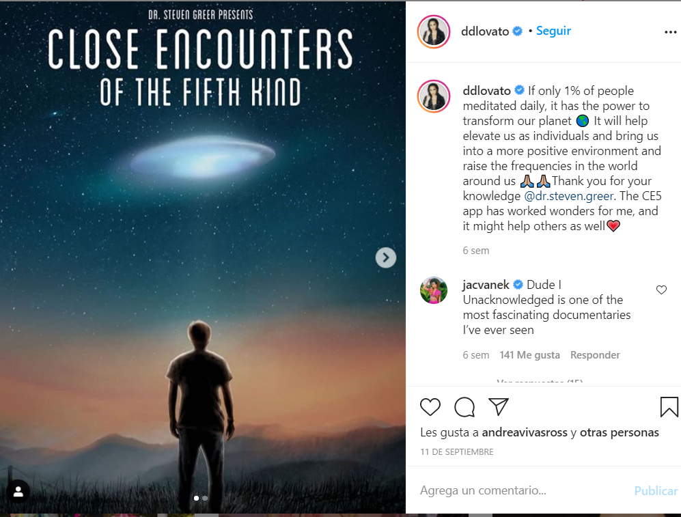Image resolution: width=681 pixels, height=517 pixels.
Task: Follow ddlovato with Seguir
Action: [x=553, y=31]
